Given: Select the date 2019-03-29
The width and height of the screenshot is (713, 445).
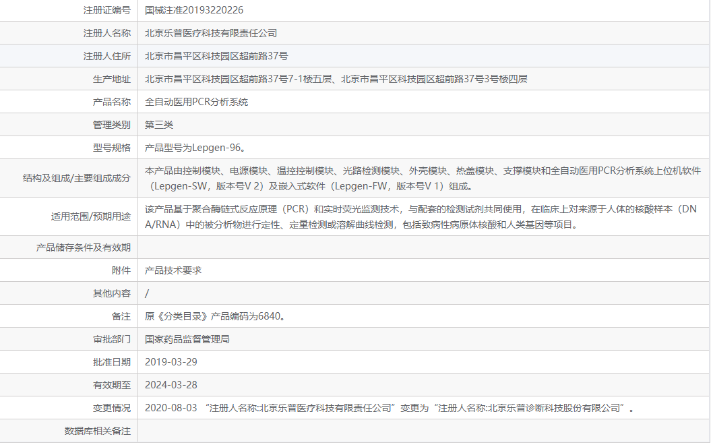Looking at the screenshot, I should [x=171, y=362].
